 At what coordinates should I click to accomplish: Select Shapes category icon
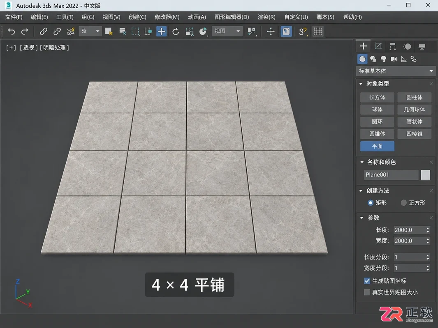pyautogui.click(x=373, y=59)
